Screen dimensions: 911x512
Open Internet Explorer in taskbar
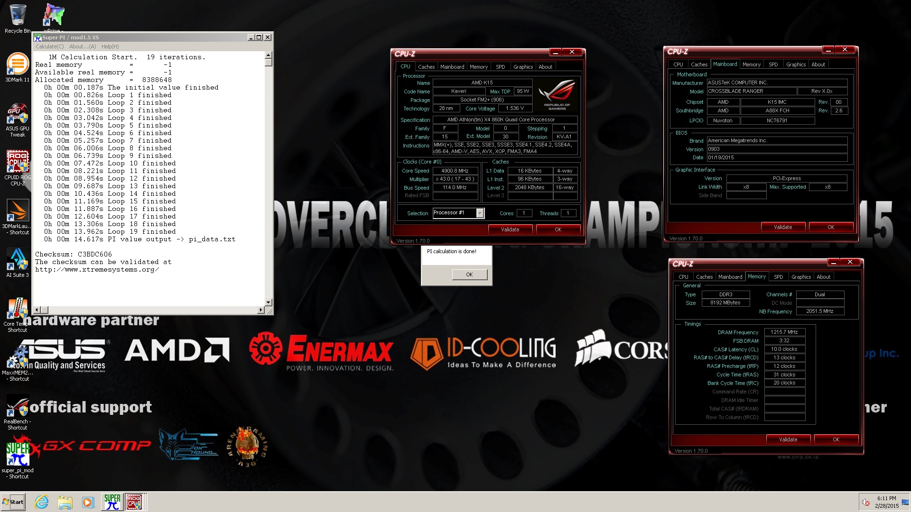pos(42,502)
